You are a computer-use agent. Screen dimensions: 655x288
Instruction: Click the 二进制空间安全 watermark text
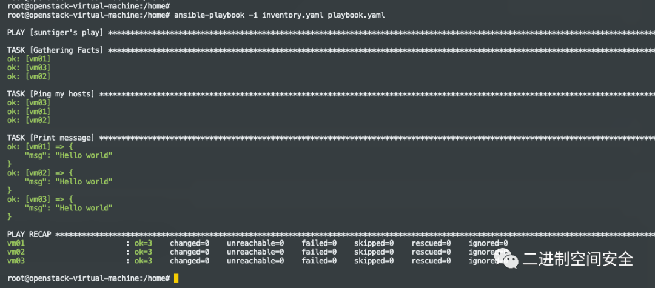point(578,260)
